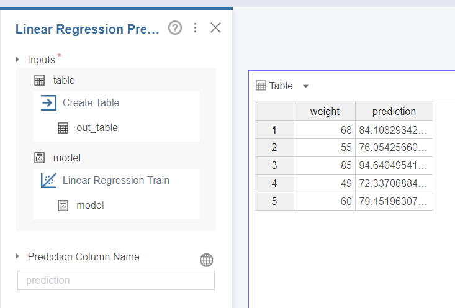Open the Table view dropdown arrow

coord(305,86)
